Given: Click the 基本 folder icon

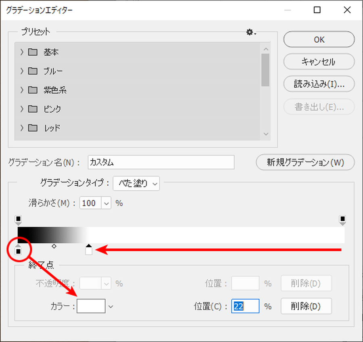Looking at the screenshot, I should (33, 52).
